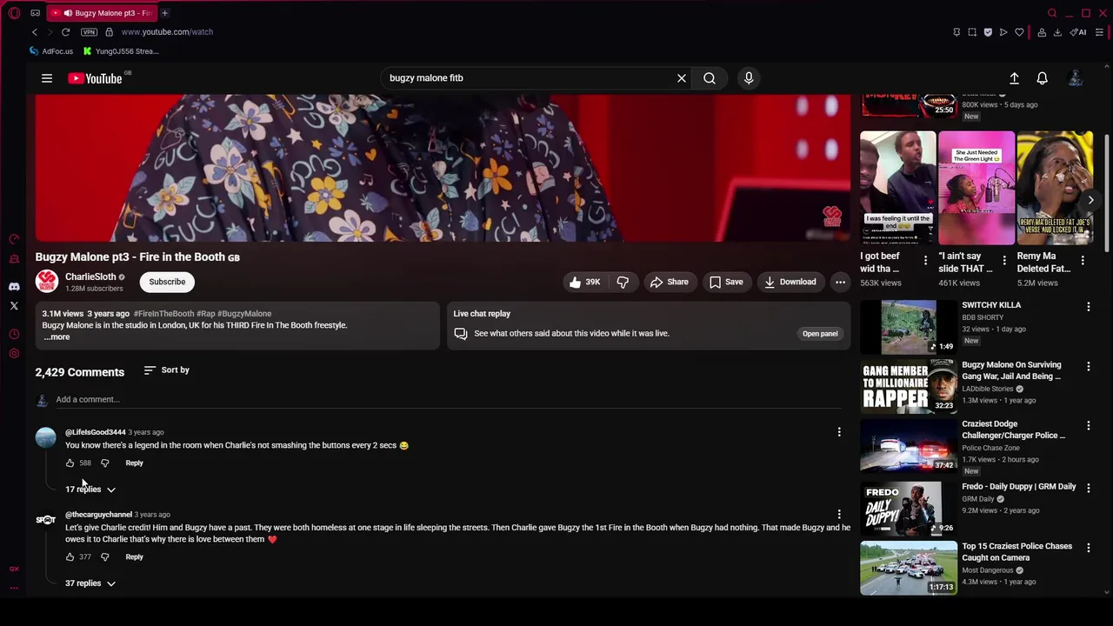Reply to the @LifeIsGood3444 comment

click(x=134, y=463)
